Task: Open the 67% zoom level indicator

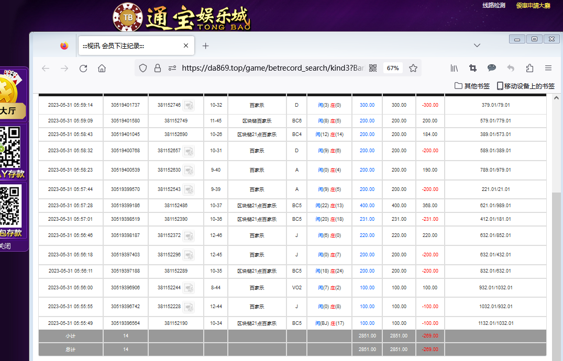Action: pyautogui.click(x=393, y=68)
